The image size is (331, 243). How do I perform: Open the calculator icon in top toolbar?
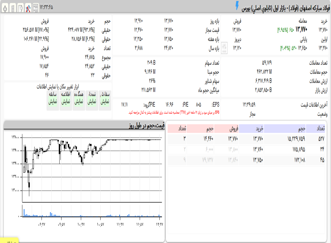click(13, 8)
